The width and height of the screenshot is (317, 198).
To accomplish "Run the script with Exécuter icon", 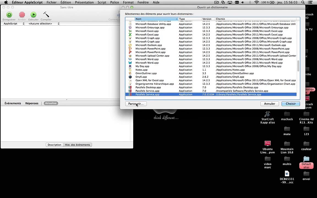I will click(x=33, y=15).
